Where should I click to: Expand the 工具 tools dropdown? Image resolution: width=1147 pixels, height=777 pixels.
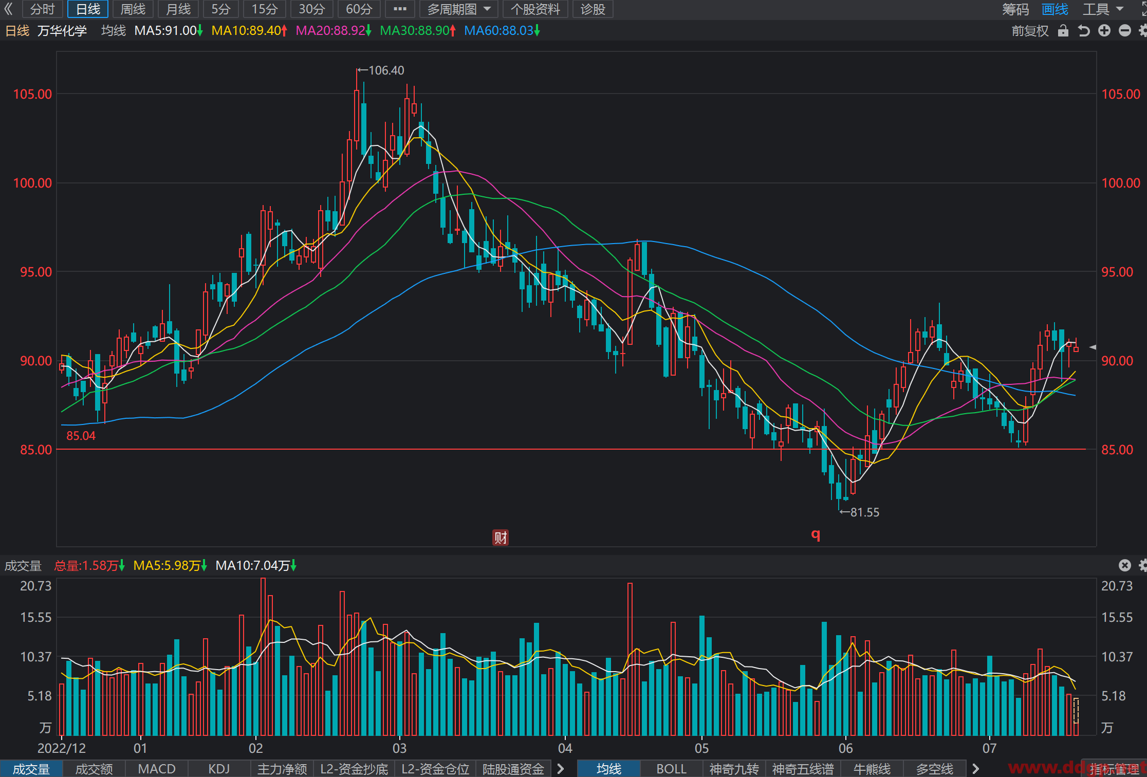[x=1103, y=9]
